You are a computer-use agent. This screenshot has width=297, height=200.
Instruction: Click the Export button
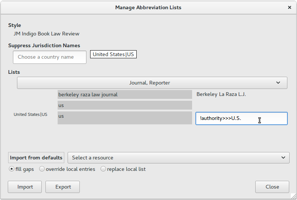click(x=62, y=187)
